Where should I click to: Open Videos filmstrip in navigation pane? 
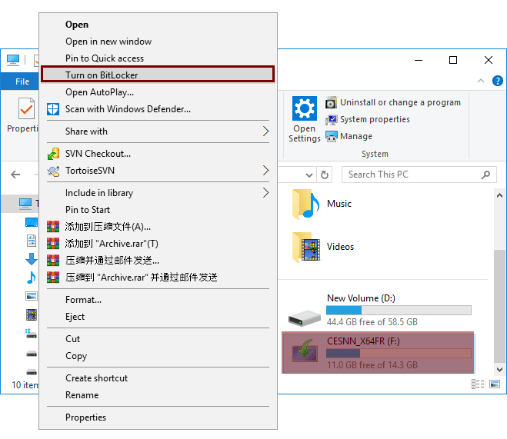[32, 314]
